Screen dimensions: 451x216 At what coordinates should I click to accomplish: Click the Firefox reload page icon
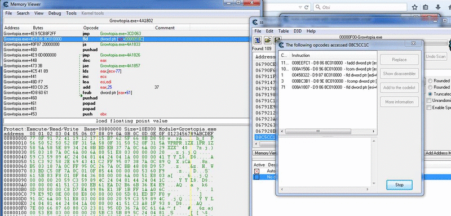pos(306,7)
